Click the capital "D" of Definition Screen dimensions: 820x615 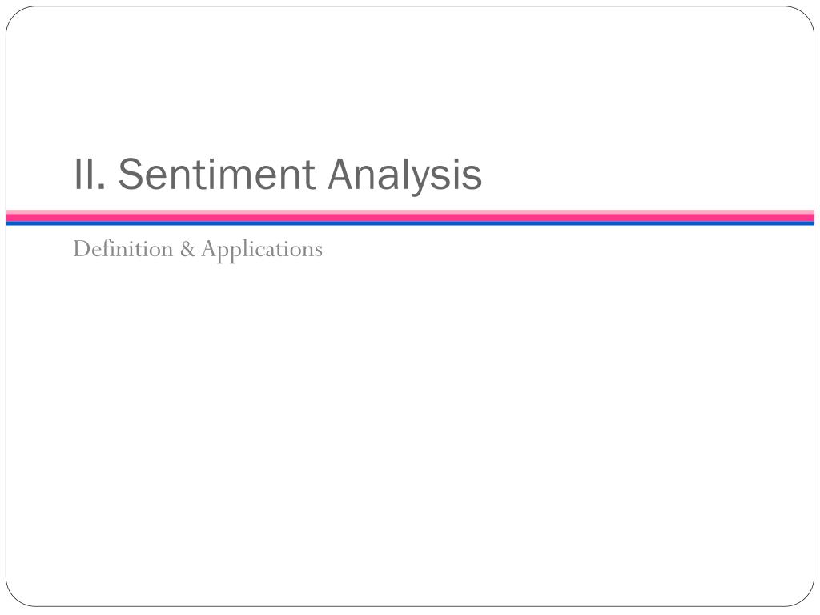coord(82,249)
